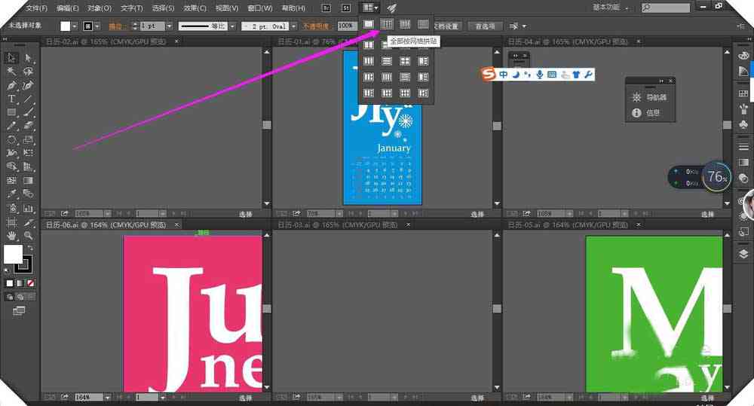Open Sogou IME voice microphone icon
The height and width of the screenshot is (406, 754).
click(x=540, y=75)
